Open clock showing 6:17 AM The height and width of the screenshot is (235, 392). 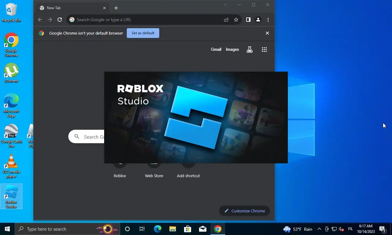pyautogui.click(x=366, y=229)
